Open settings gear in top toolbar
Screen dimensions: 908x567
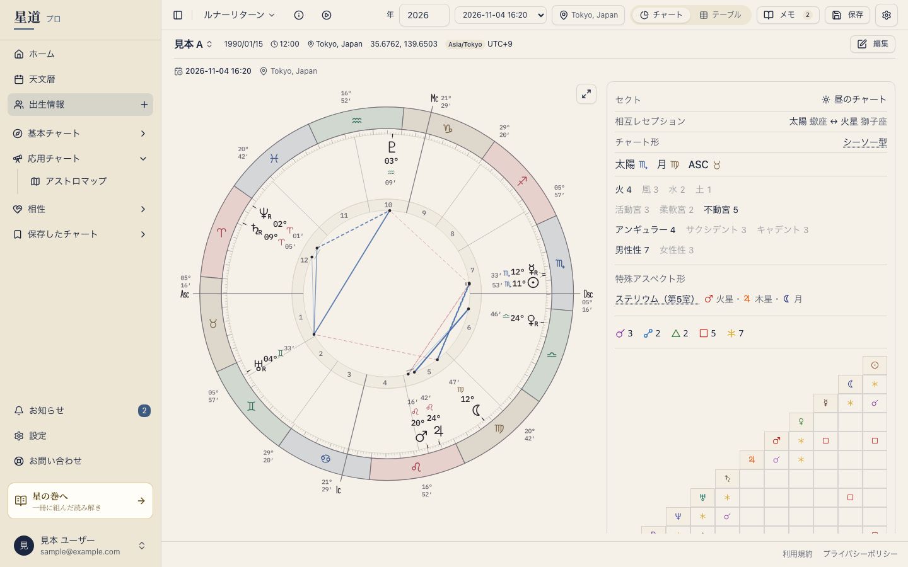point(886,15)
